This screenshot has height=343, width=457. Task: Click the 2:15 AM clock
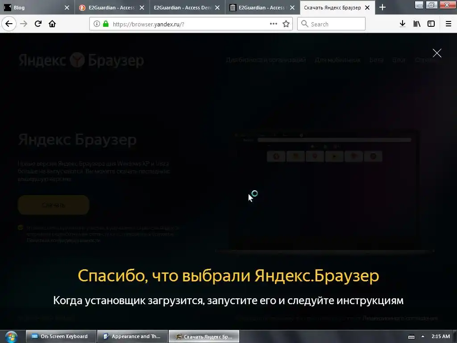(x=440, y=336)
